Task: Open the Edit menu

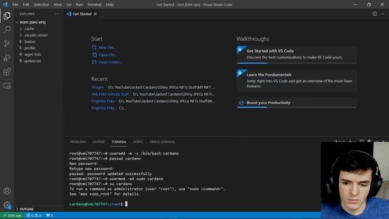Action: [26, 4]
